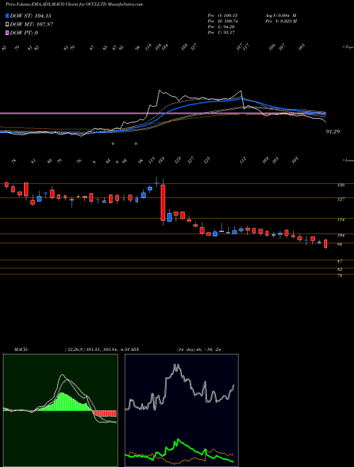Click the blue DOW ST legend swatch
Image resolution: width=354 pixels, height=467 pixels.
tap(8, 16)
